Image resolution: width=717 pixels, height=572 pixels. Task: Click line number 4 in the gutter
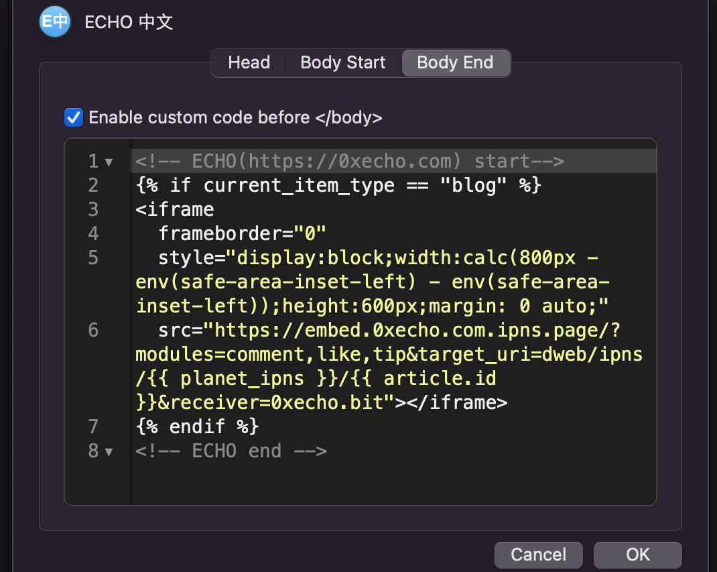(93, 234)
